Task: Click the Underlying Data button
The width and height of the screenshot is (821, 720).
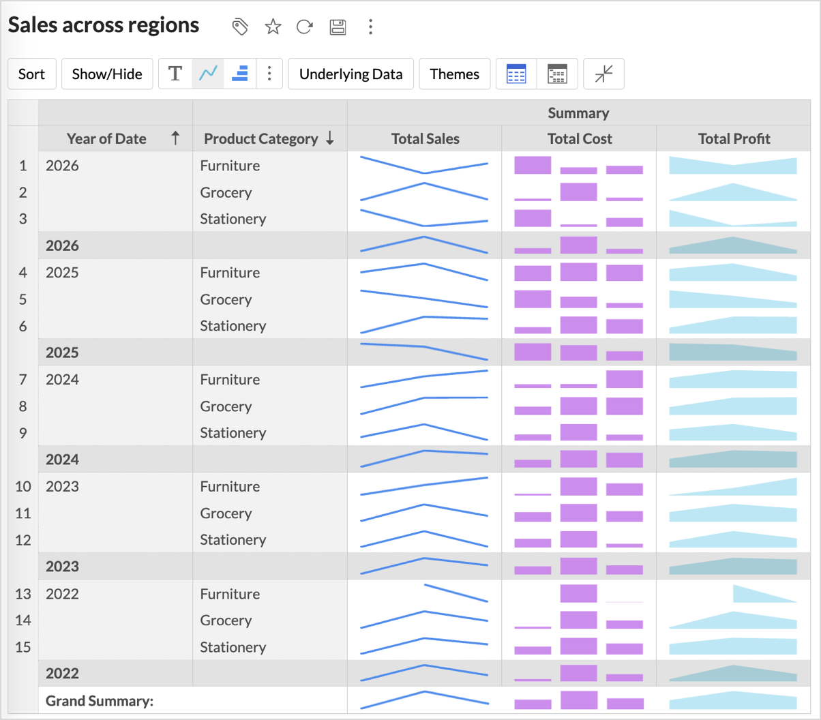Action: [x=350, y=74]
